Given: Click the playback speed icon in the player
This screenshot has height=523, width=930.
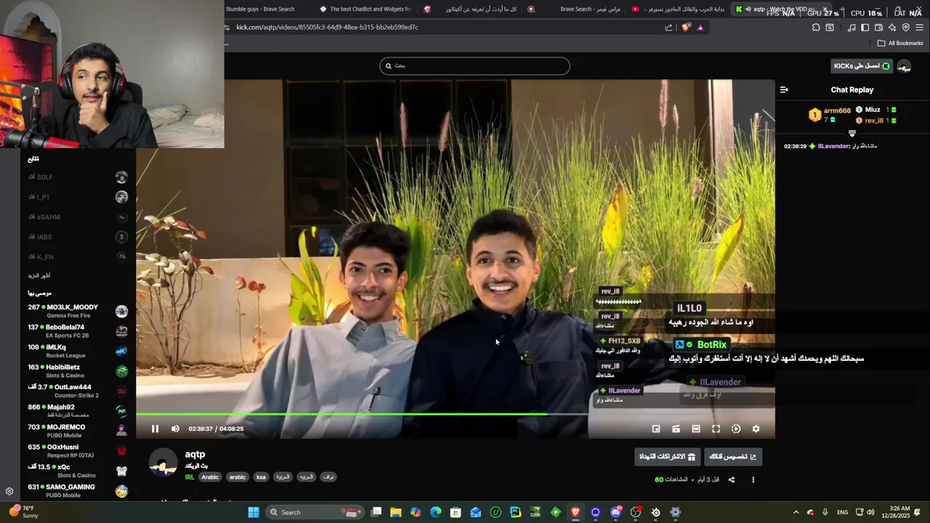Looking at the screenshot, I should pos(736,429).
